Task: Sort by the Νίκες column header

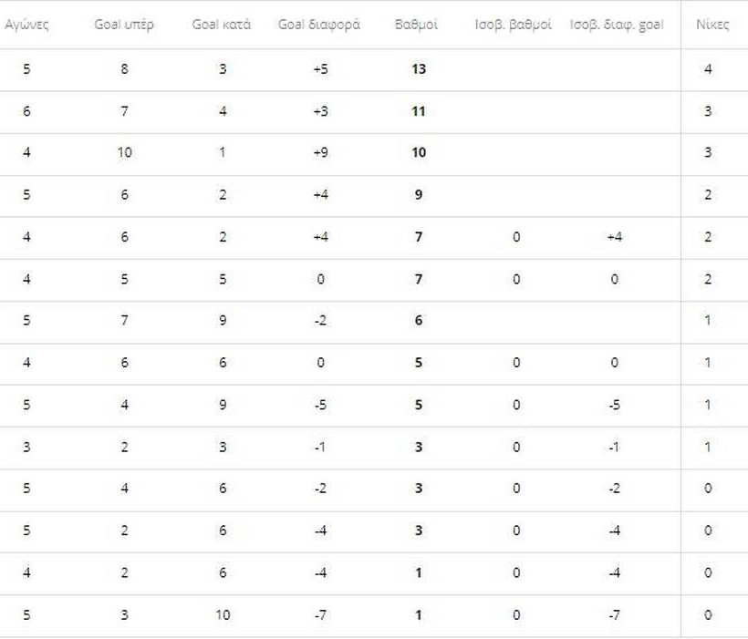Action: pos(712,25)
